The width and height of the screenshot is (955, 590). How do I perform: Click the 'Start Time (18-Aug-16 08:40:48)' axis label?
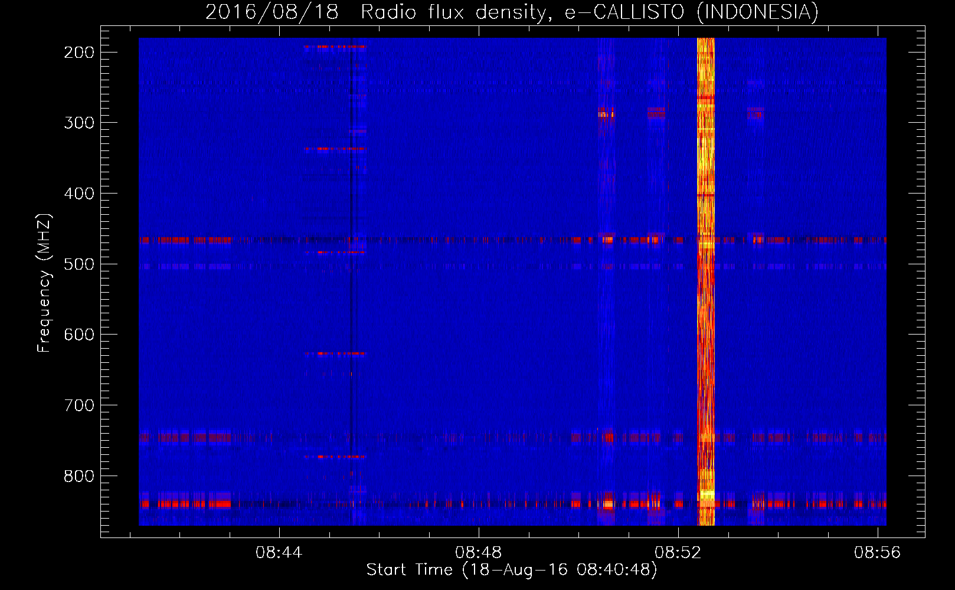[x=512, y=570]
